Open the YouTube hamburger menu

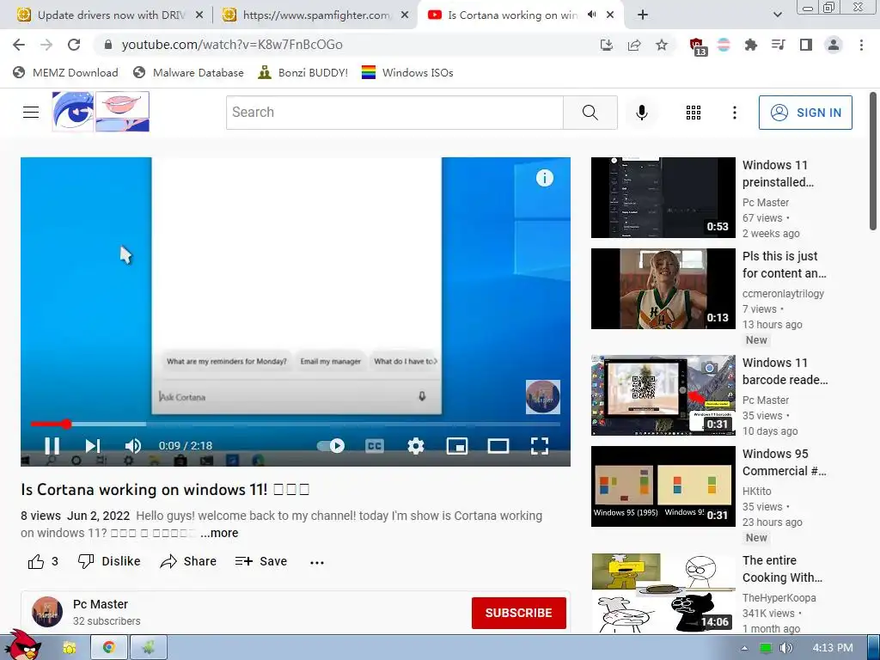[x=31, y=113]
